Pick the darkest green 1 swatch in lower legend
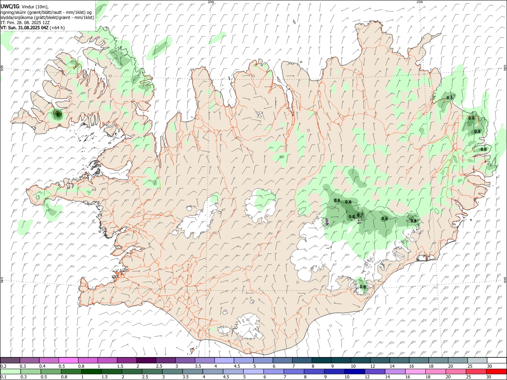 pyautogui.click(x=91, y=372)
